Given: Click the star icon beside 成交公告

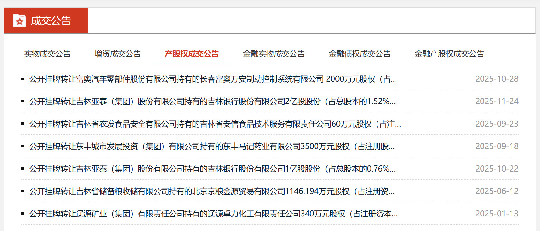Looking at the screenshot, I should 19,21.
